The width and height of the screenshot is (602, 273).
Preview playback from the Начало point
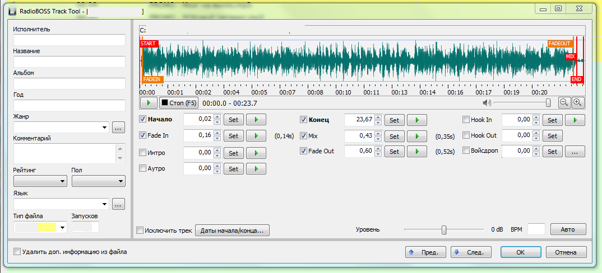coord(256,120)
